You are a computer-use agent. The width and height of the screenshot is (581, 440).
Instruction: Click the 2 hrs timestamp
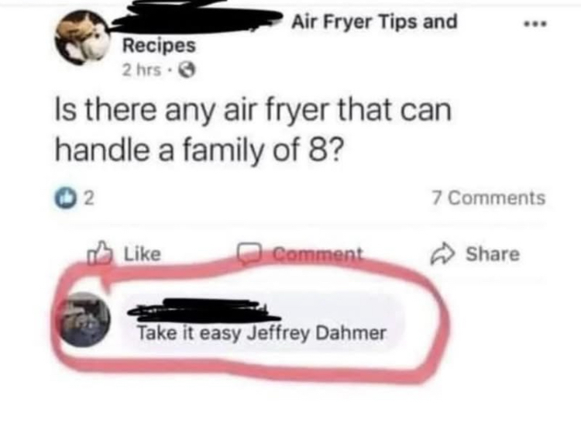(142, 70)
